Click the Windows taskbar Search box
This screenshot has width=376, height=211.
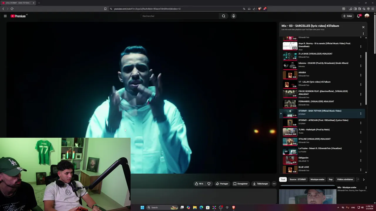tap(162, 207)
